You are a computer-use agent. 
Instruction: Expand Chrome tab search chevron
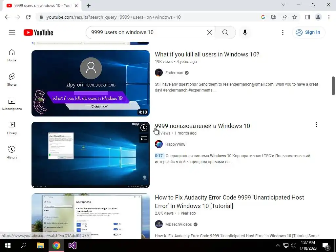click(283, 5)
